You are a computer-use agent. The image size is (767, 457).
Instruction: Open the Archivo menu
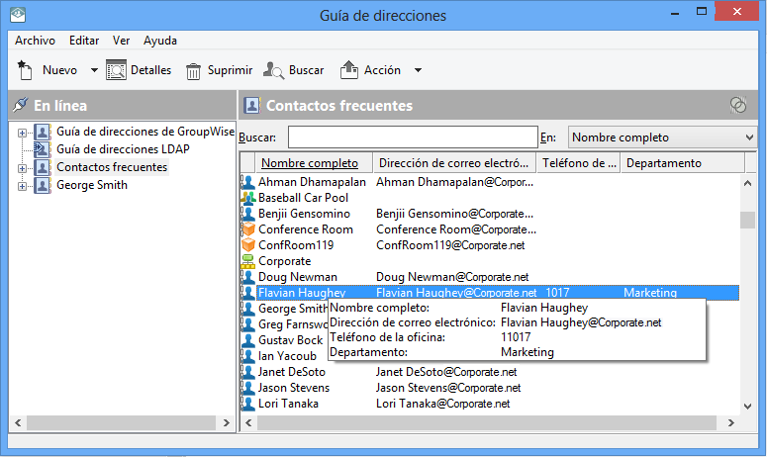tap(35, 41)
